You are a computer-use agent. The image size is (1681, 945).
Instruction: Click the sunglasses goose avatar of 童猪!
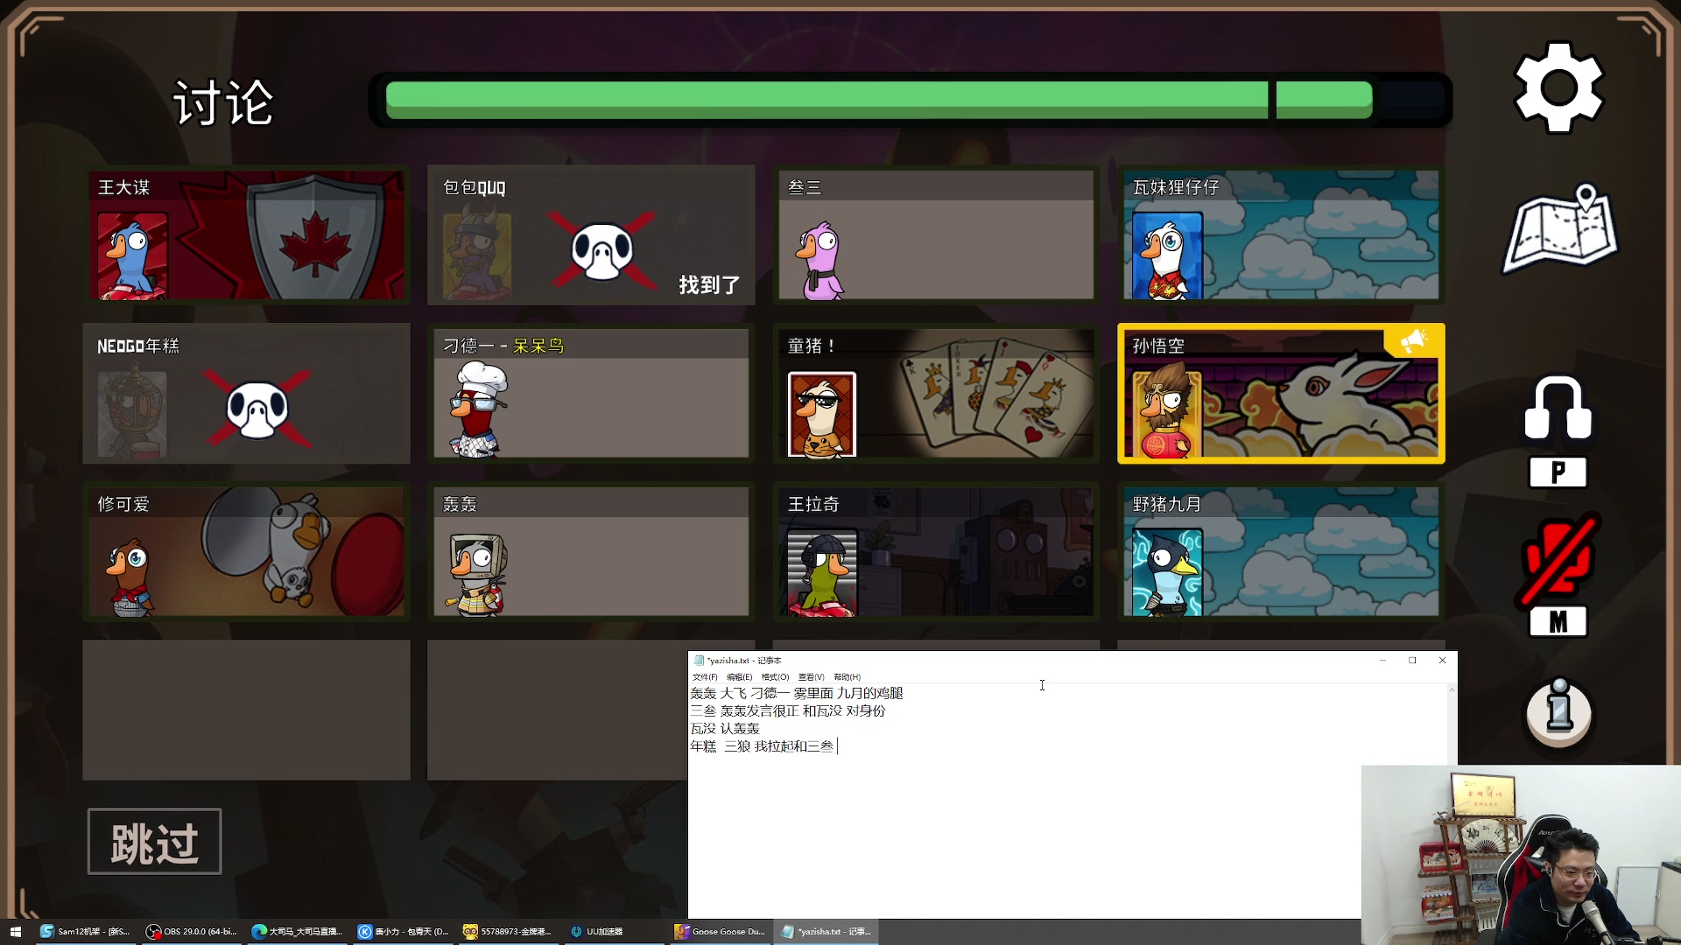click(x=822, y=415)
